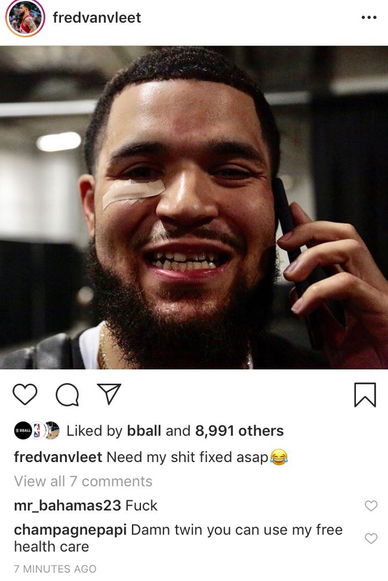Visit mr_bahamas23 commenter profile
Viewport: 388px width, 581px height.
click(x=67, y=506)
